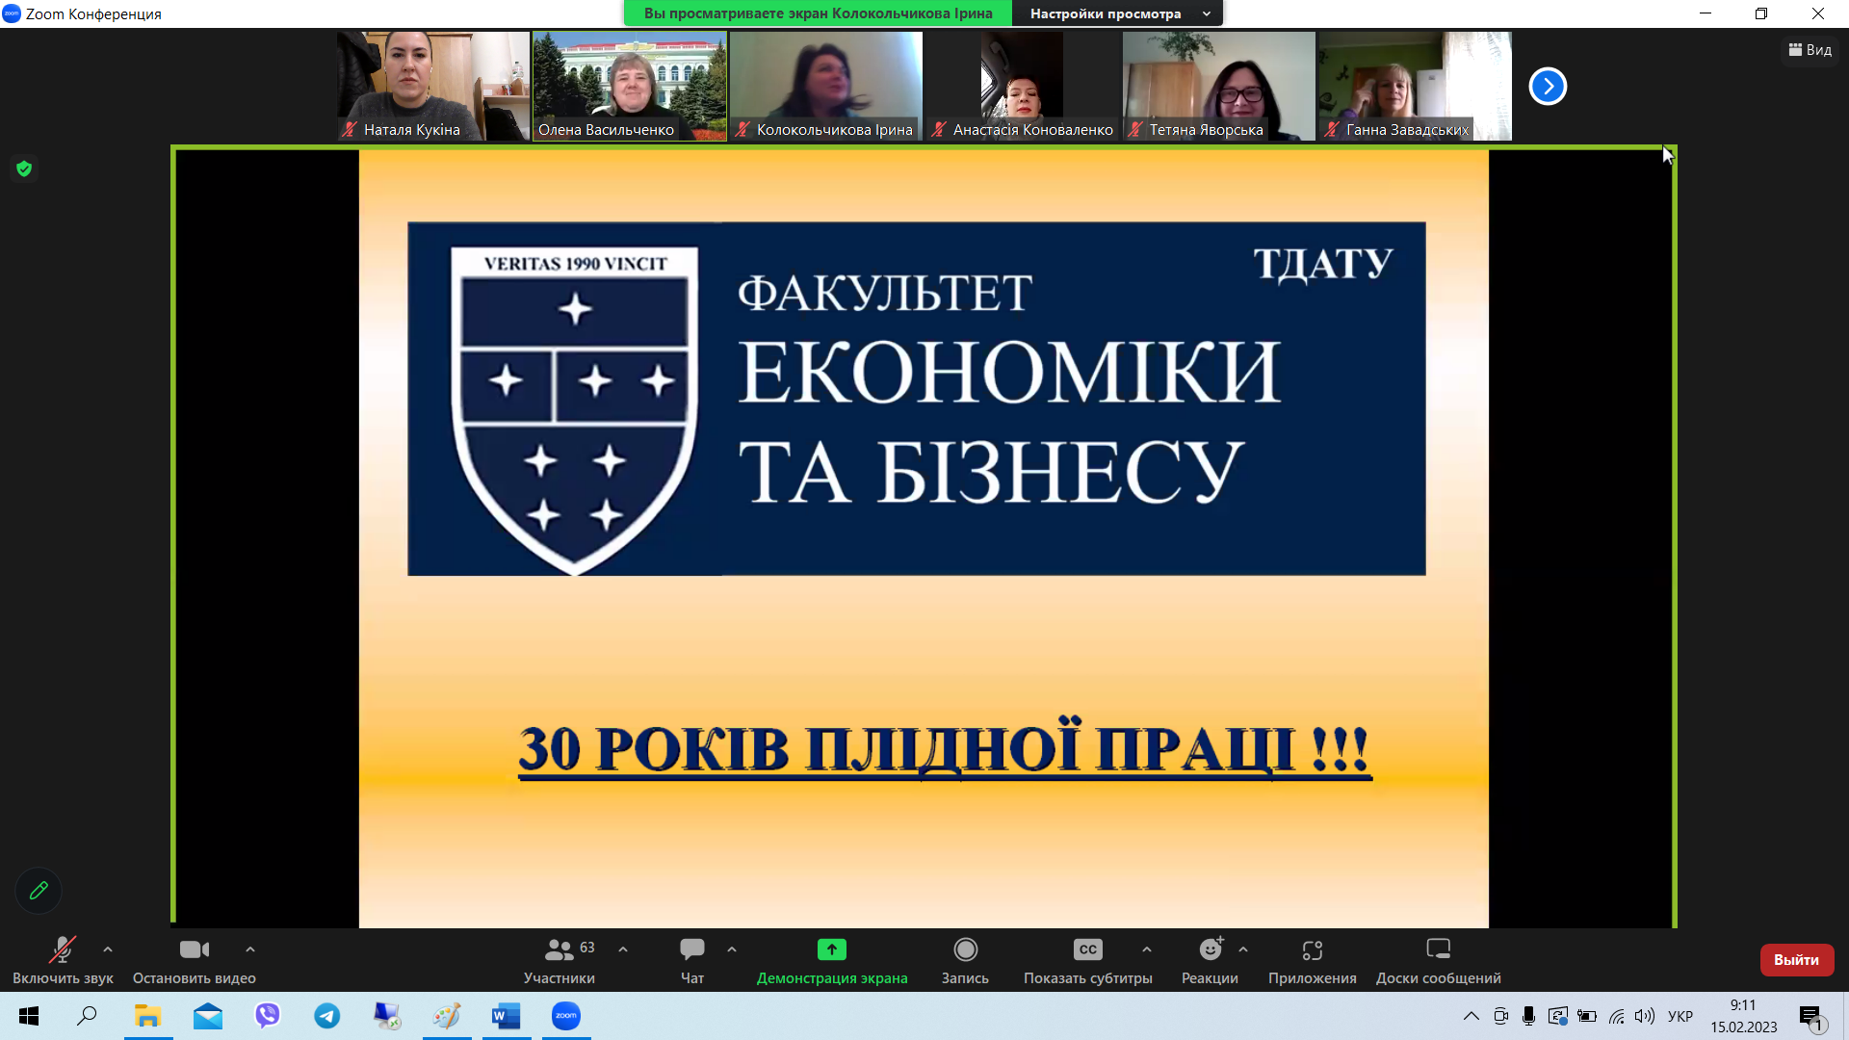The width and height of the screenshot is (1849, 1040).
Task: Open the Вид view menu
Action: click(1810, 50)
